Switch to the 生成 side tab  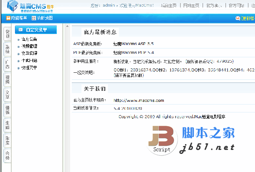pyautogui.click(x=7, y=125)
